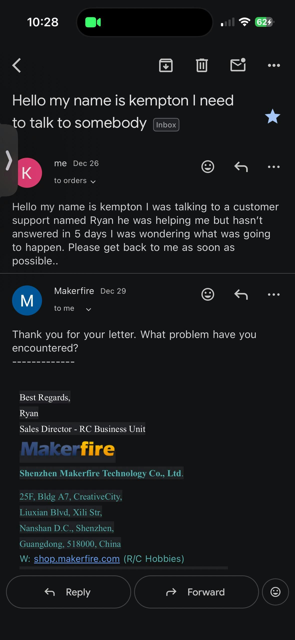Go back to the inbox list
The image size is (295, 640).
point(17,65)
